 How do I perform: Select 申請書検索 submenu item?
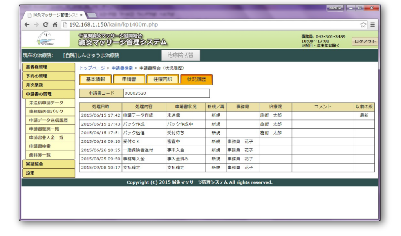(x=50, y=146)
